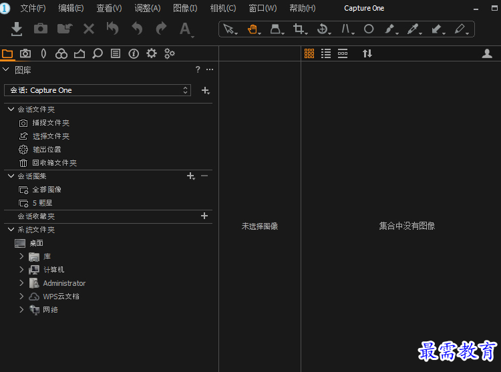Add album with 会话图集 plus button
This screenshot has height=372, width=501.
191,176
